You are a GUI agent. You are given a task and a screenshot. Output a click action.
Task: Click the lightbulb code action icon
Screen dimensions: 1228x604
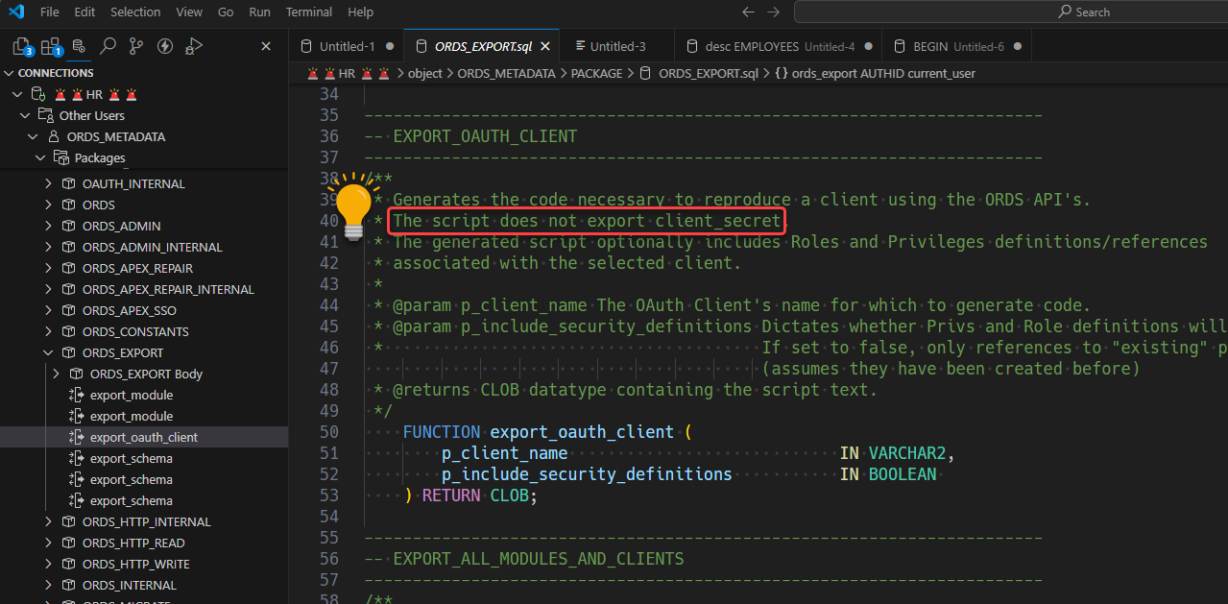pos(352,205)
